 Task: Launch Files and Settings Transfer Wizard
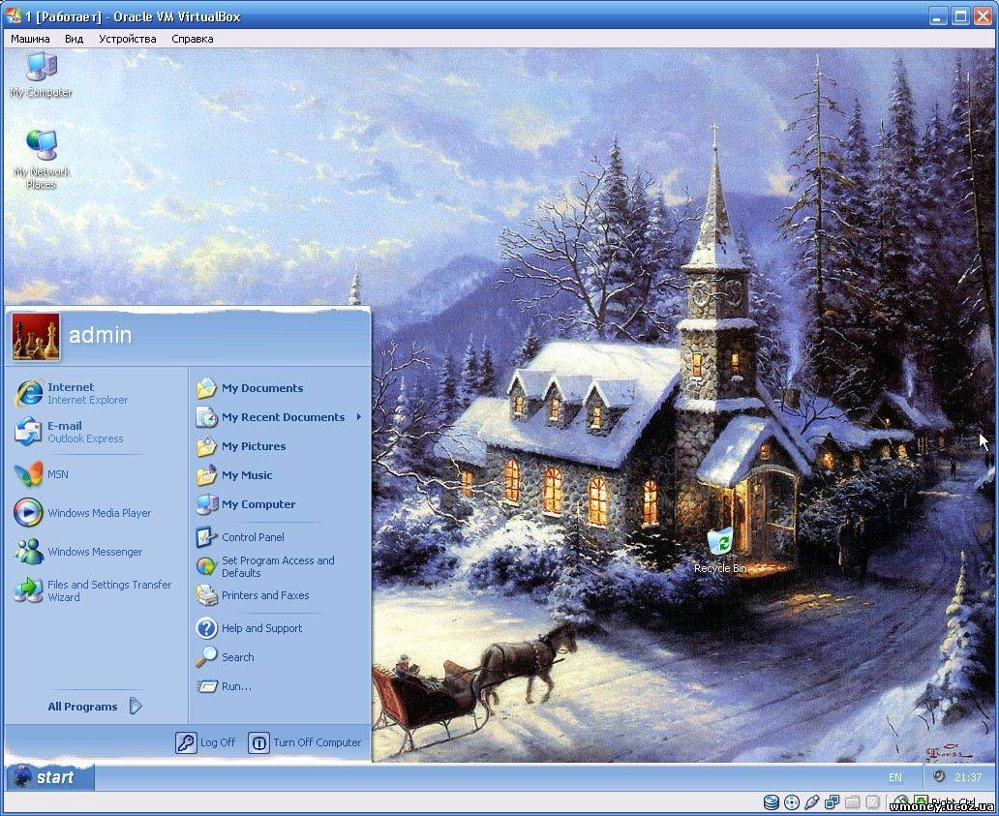click(x=29, y=590)
